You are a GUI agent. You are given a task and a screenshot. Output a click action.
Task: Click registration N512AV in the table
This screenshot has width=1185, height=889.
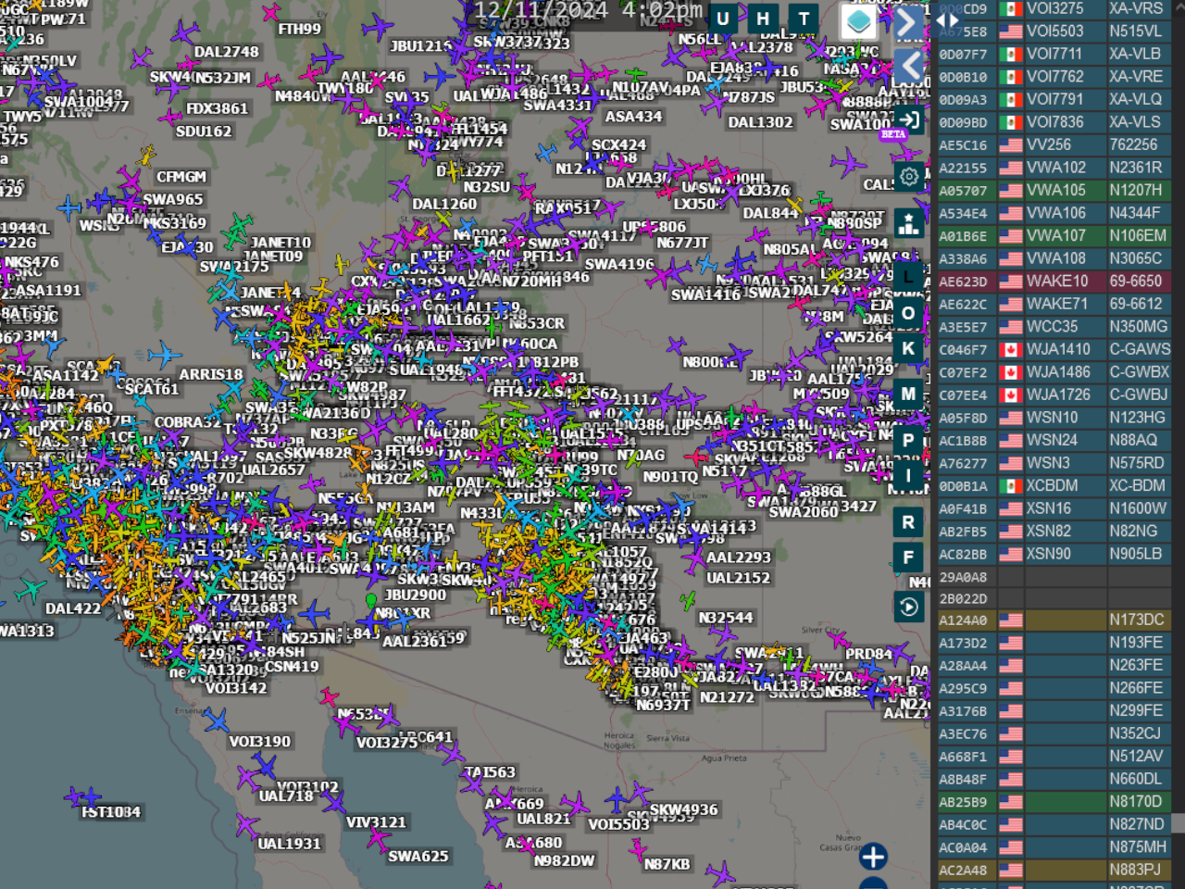[1136, 756]
